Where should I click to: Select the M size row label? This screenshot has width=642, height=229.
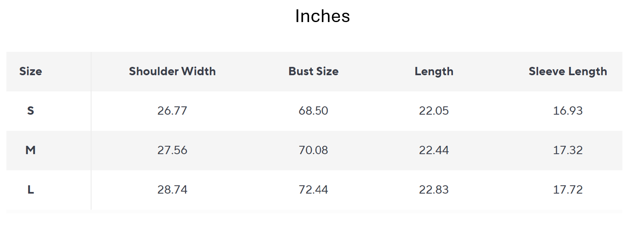[31, 150]
